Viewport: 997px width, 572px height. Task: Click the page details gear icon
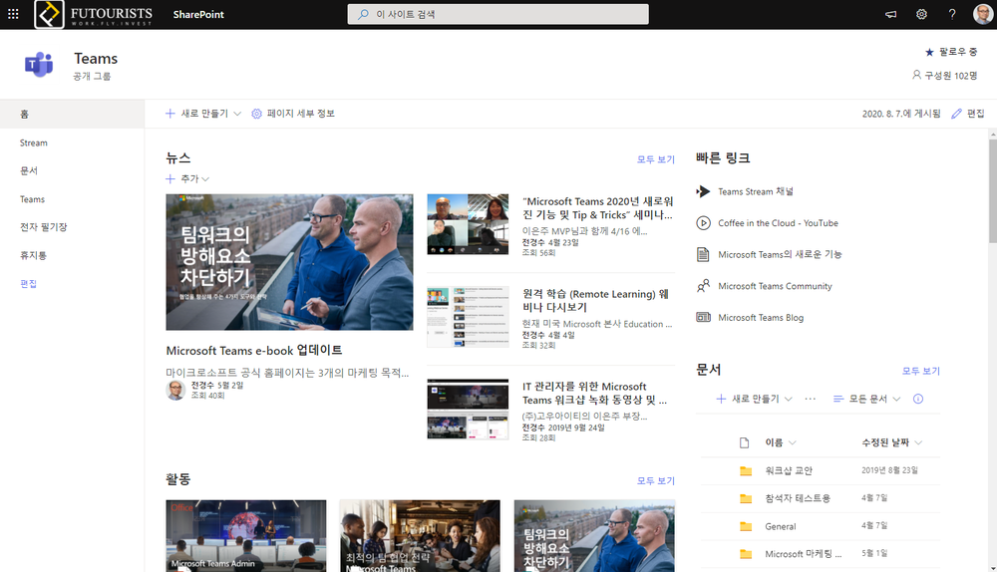pos(257,114)
